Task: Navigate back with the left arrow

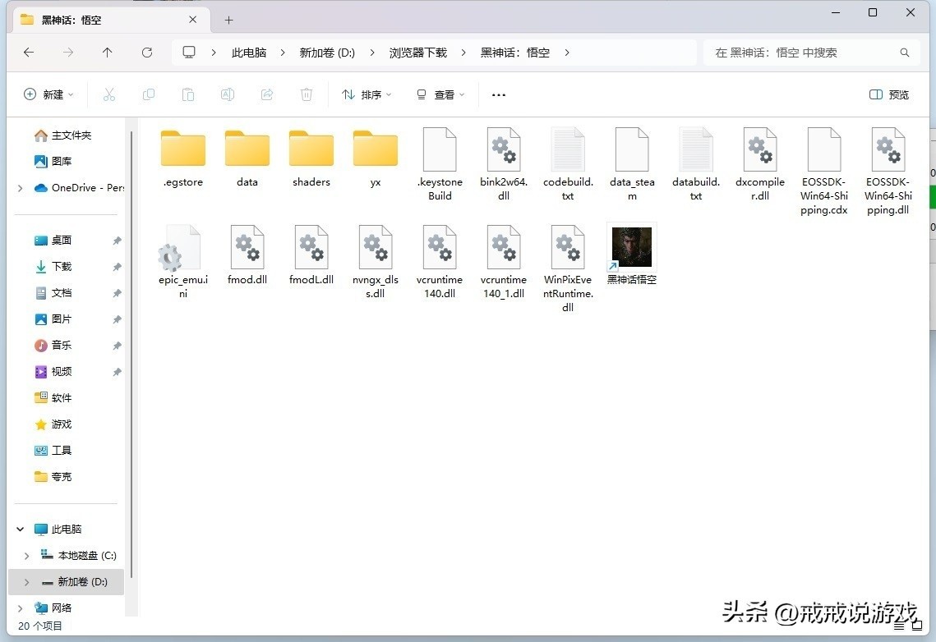Action: coord(29,53)
